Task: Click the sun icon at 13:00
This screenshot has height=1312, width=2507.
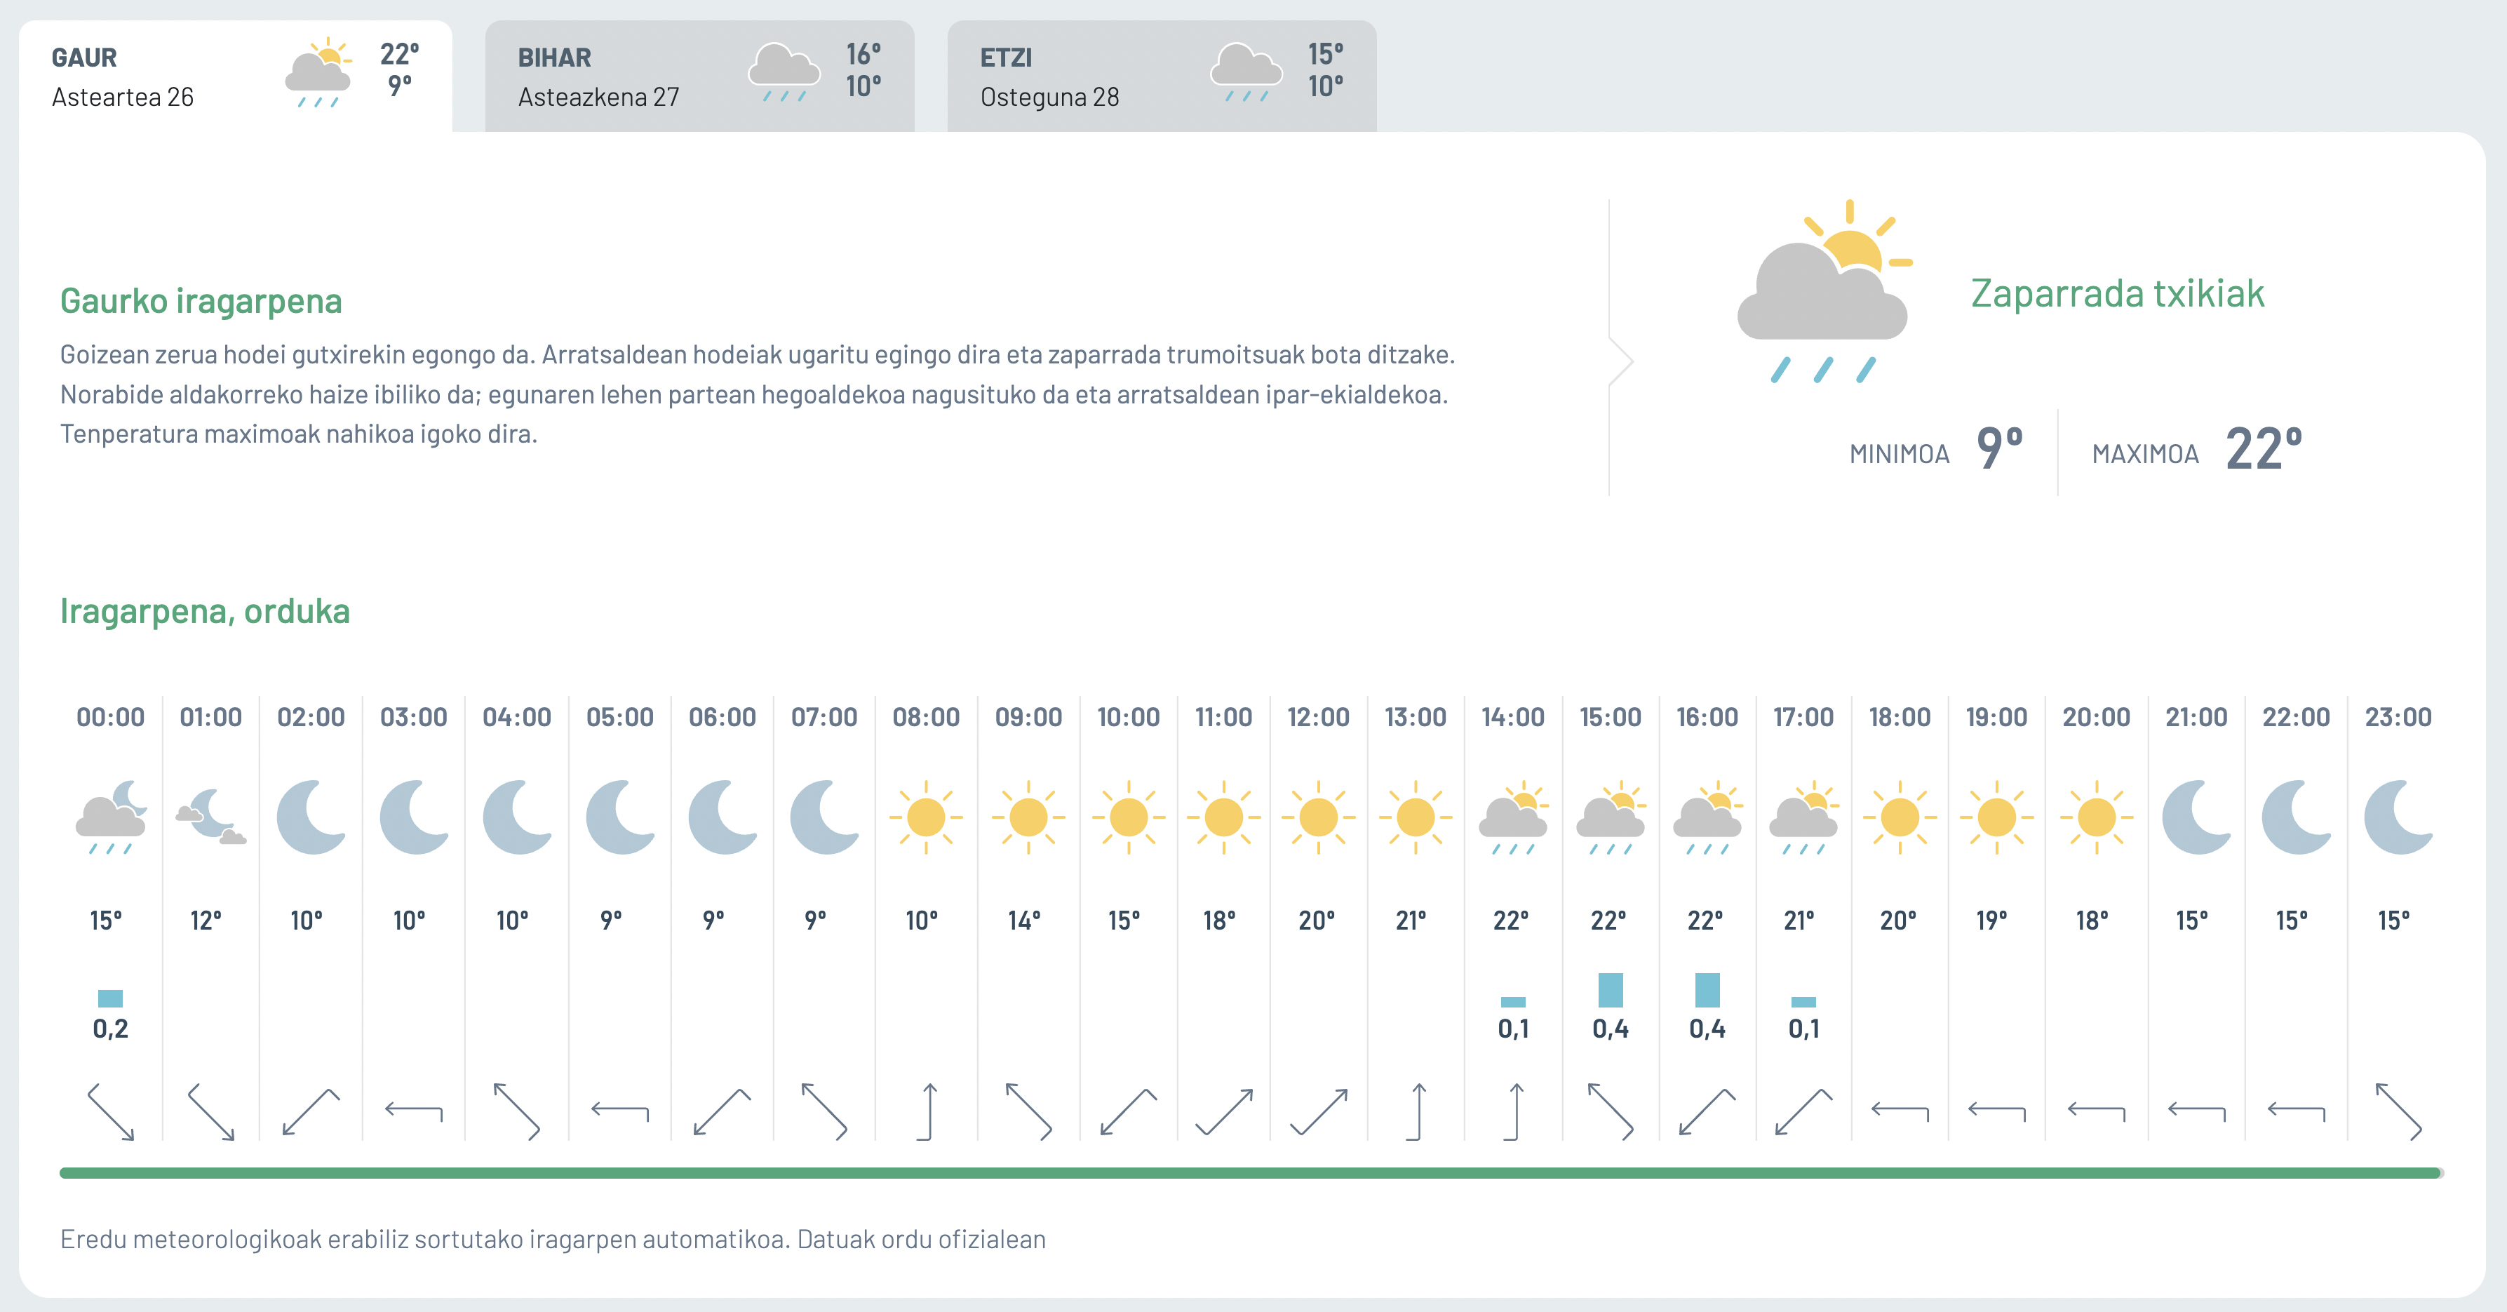Action: 1416,817
